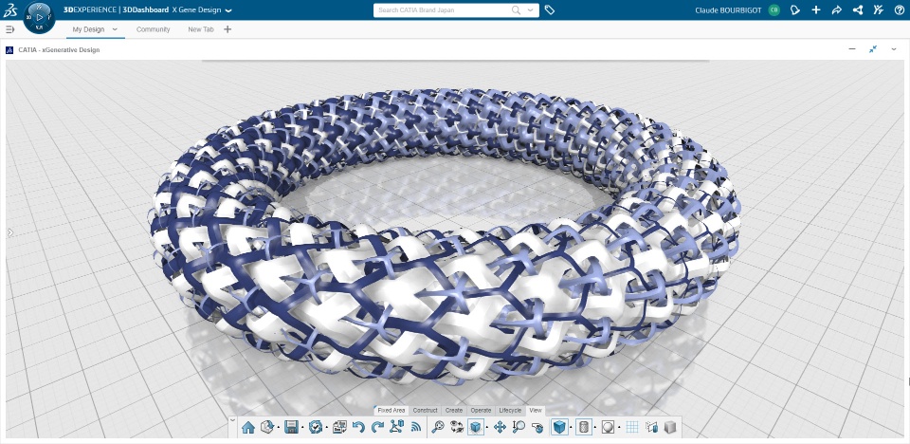Expand the Save options dropdown arrow
The height and width of the screenshot is (444, 910).
pos(302,427)
